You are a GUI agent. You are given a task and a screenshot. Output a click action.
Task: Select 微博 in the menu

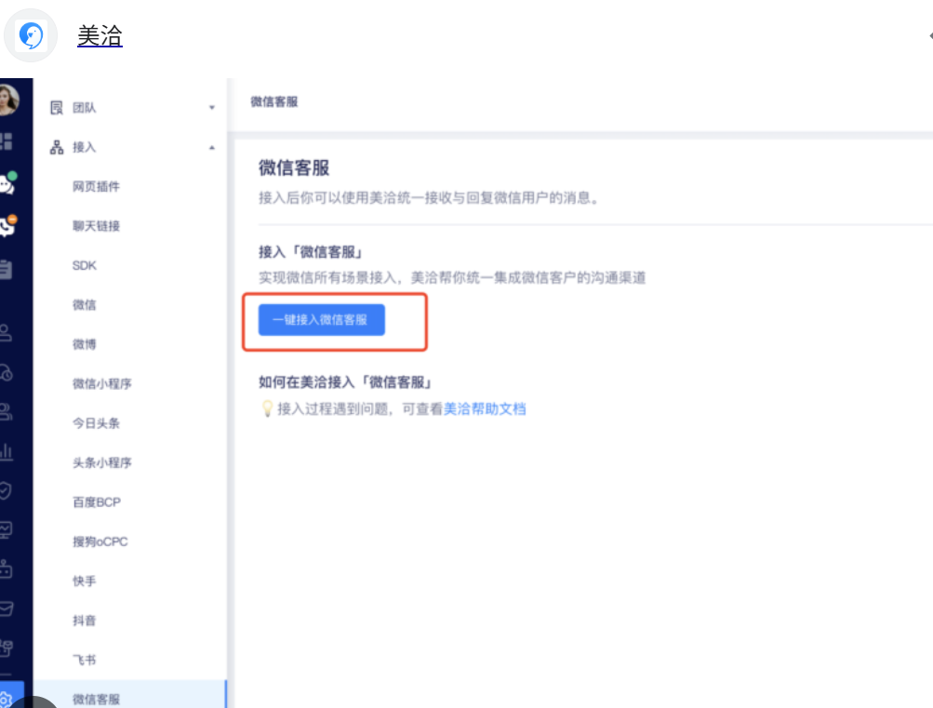point(84,344)
